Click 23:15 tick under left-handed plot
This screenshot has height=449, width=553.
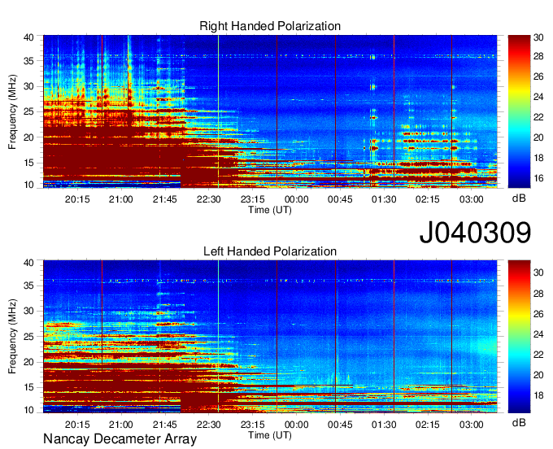pyautogui.click(x=253, y=425)
